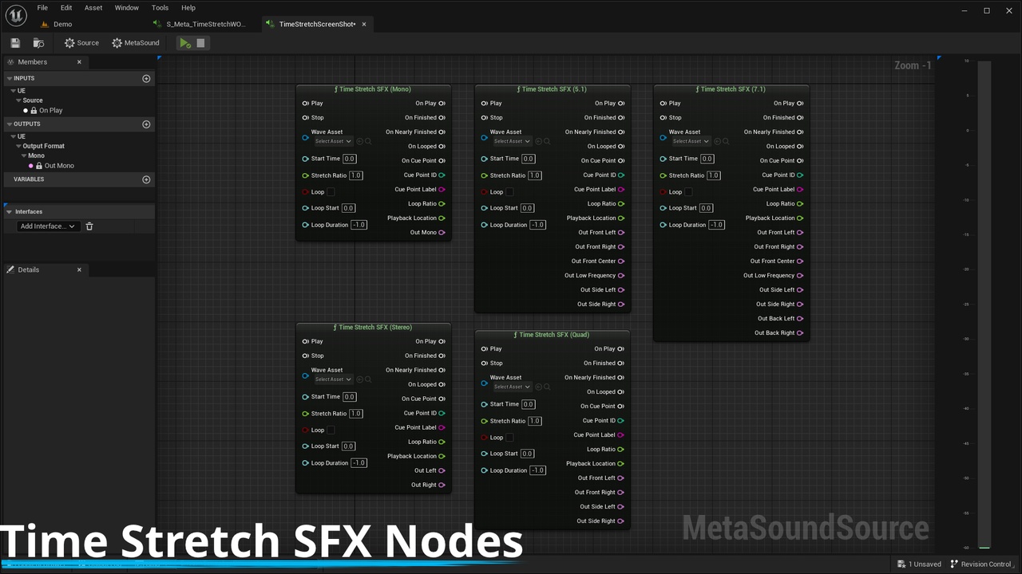Screen dimensions: 1022x574
Task: Edit the Loop Duration value on the 7.1 node
Action: (x=717, y=225)
